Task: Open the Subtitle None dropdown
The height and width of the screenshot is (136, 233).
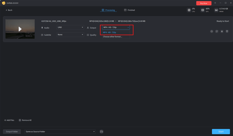Action: pos(70,35)
